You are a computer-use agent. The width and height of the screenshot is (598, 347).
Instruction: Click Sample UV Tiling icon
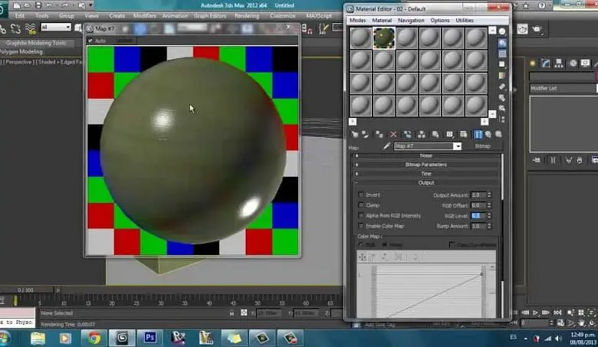[x=502, y=64]
